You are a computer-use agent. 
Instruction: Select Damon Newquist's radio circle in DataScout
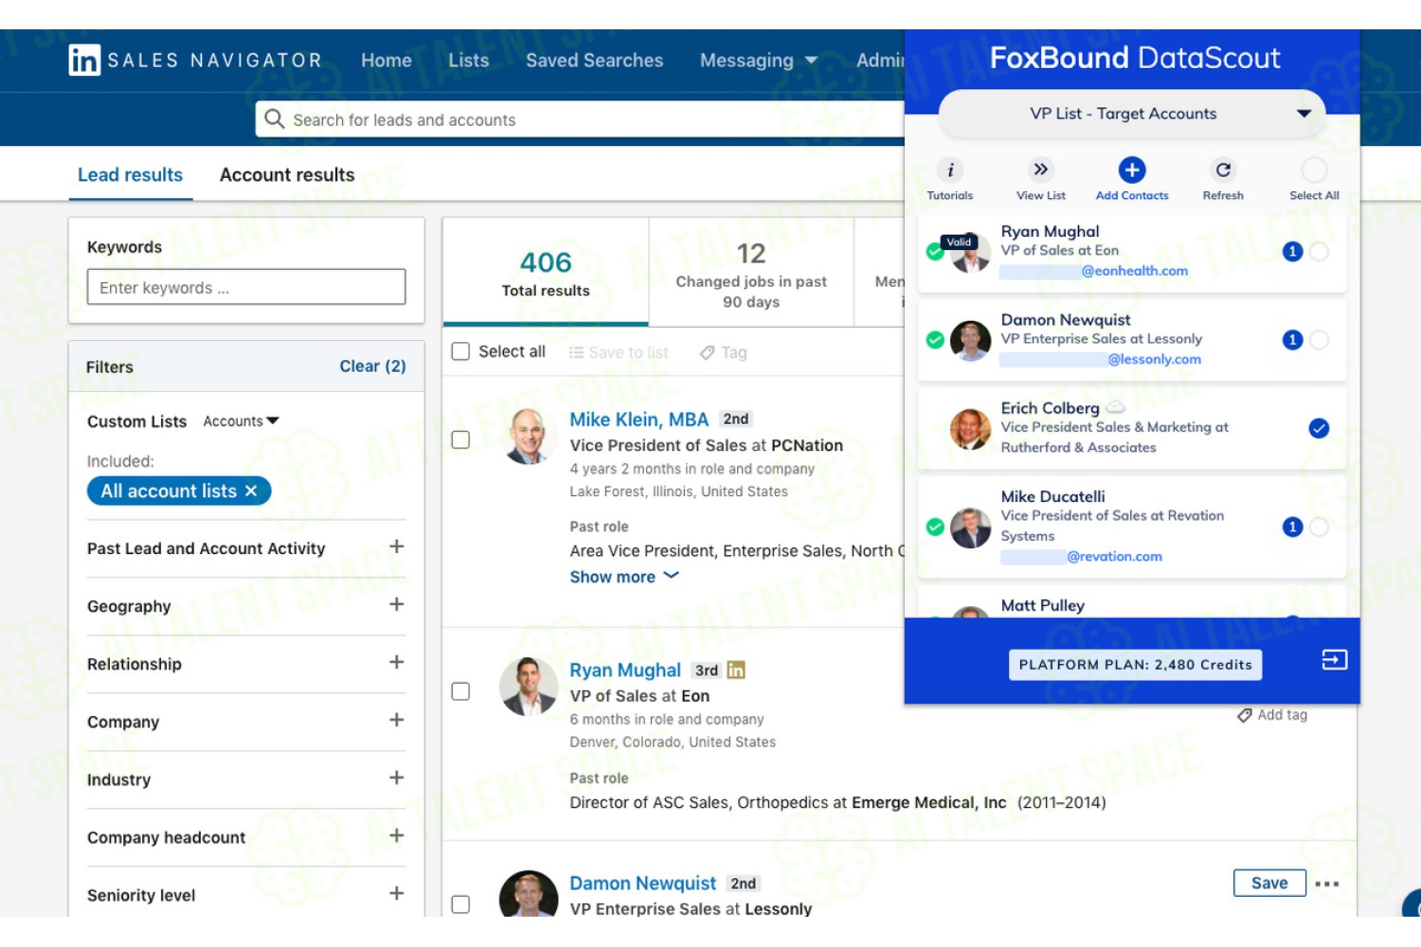tap(1319, 340)
